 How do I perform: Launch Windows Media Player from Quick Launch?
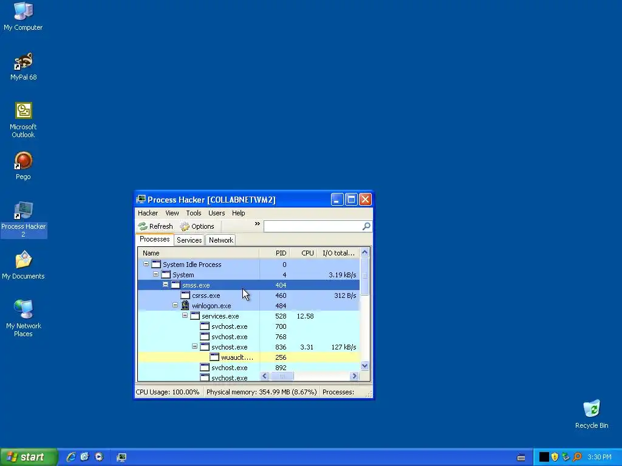[99, 457]
